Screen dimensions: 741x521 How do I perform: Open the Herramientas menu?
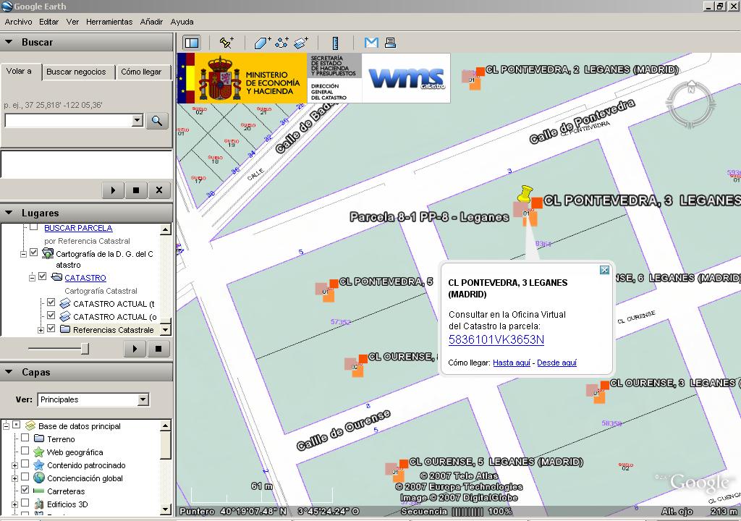[109, 22]
